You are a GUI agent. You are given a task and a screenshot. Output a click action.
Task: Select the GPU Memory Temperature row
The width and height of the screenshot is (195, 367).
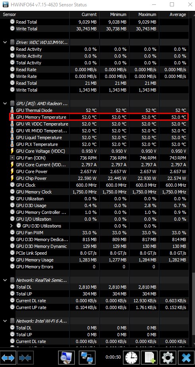[x=99, y=117]
